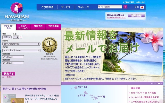Screen dimensions: 165x103
Task: Open the 目的地 destination dropdown
Action: 21,50
